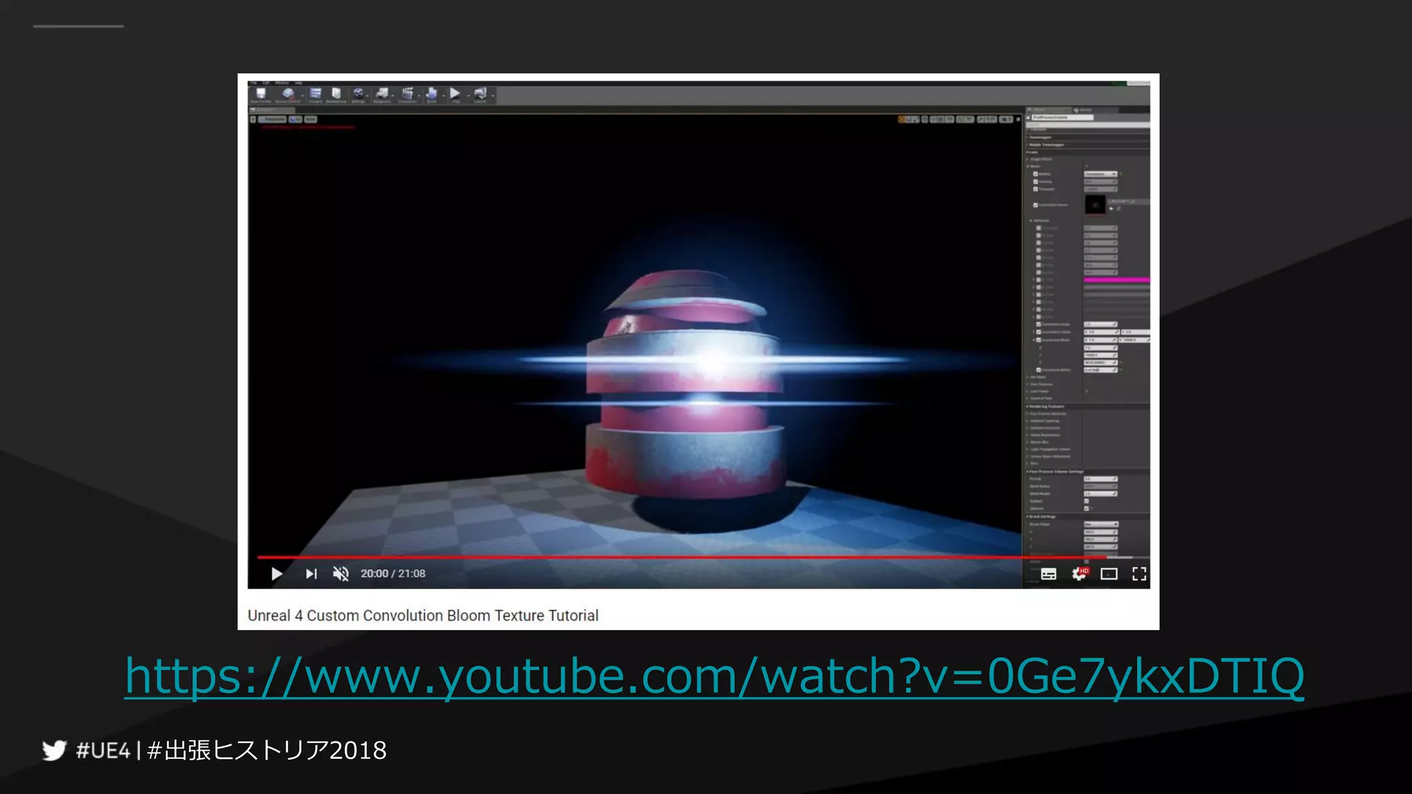Click the magenta bloom tint color bar
Image resolution: width=1412 pixels, height=794 pixels.
pos(1117,280)
